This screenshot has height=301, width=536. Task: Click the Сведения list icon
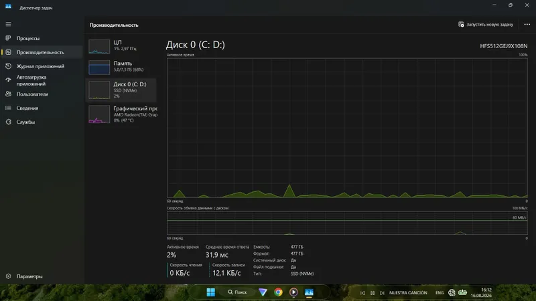point(8,108)
